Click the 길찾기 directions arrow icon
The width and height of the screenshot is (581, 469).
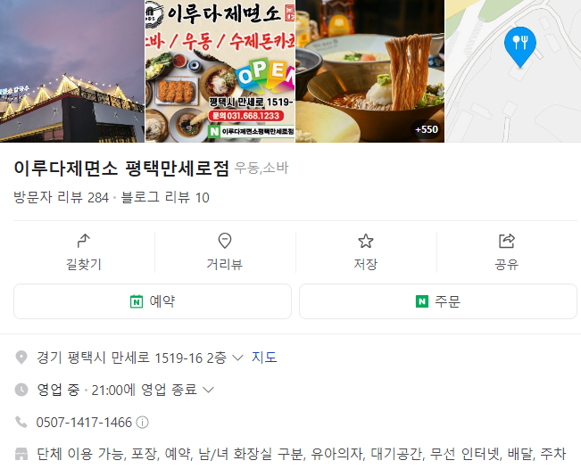pyautogui.click(x=84, y=241)
